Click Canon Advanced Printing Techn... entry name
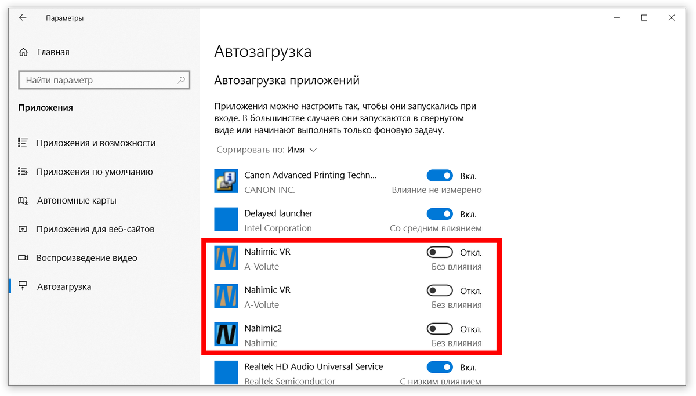The width and height of the screenshot is (696, 396). pos(311,175)
